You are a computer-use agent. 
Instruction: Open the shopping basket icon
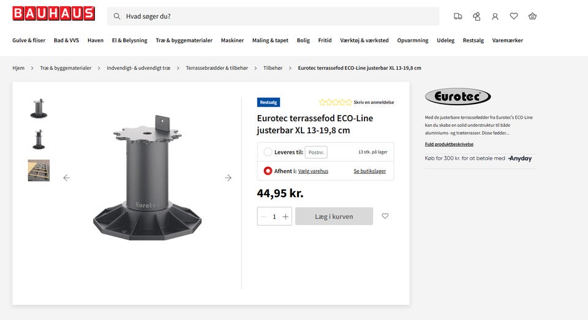(532, 16)
